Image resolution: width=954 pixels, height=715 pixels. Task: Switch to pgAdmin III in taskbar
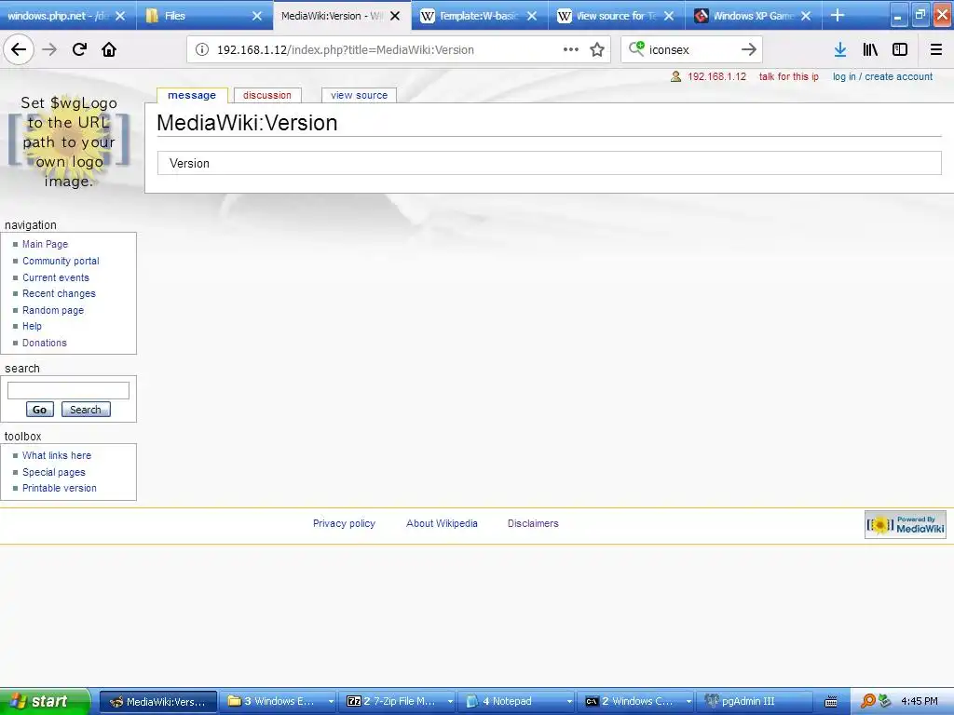pos(755,701)
